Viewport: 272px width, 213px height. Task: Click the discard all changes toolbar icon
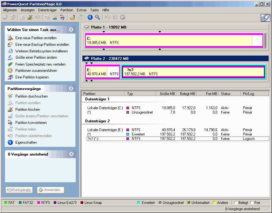(x=115, y=17)
